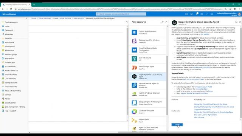This screenshot has width=242, height=136.
Task: Click SQL databases sidebar icon
Action: click(x=3, y=66)
